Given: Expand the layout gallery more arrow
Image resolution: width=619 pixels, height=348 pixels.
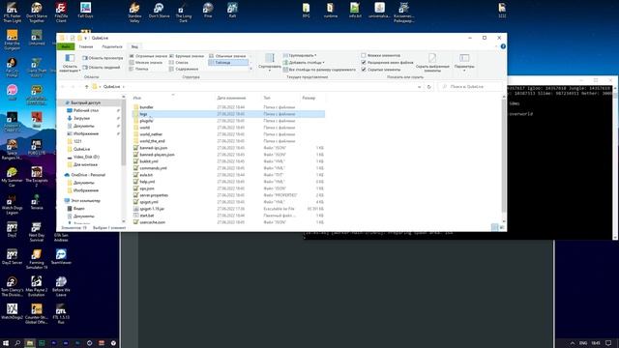Looking at the screenshot, I should coord(251,69).
